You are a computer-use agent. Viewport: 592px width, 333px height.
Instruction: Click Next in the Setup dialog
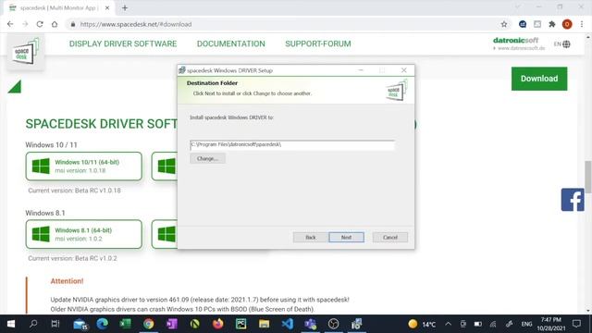click(346, 237)
